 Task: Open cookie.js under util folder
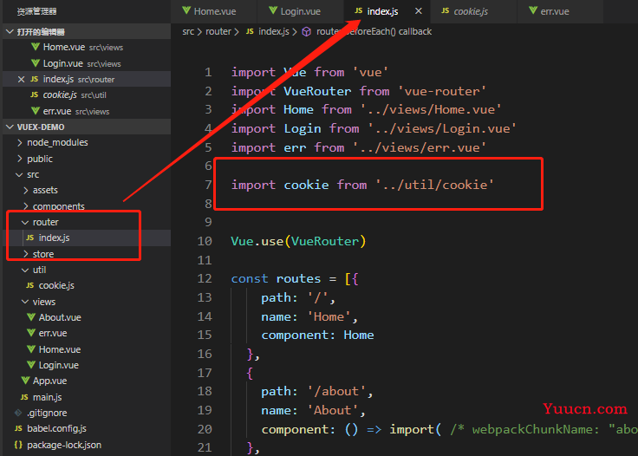click(x=87, y=285)
